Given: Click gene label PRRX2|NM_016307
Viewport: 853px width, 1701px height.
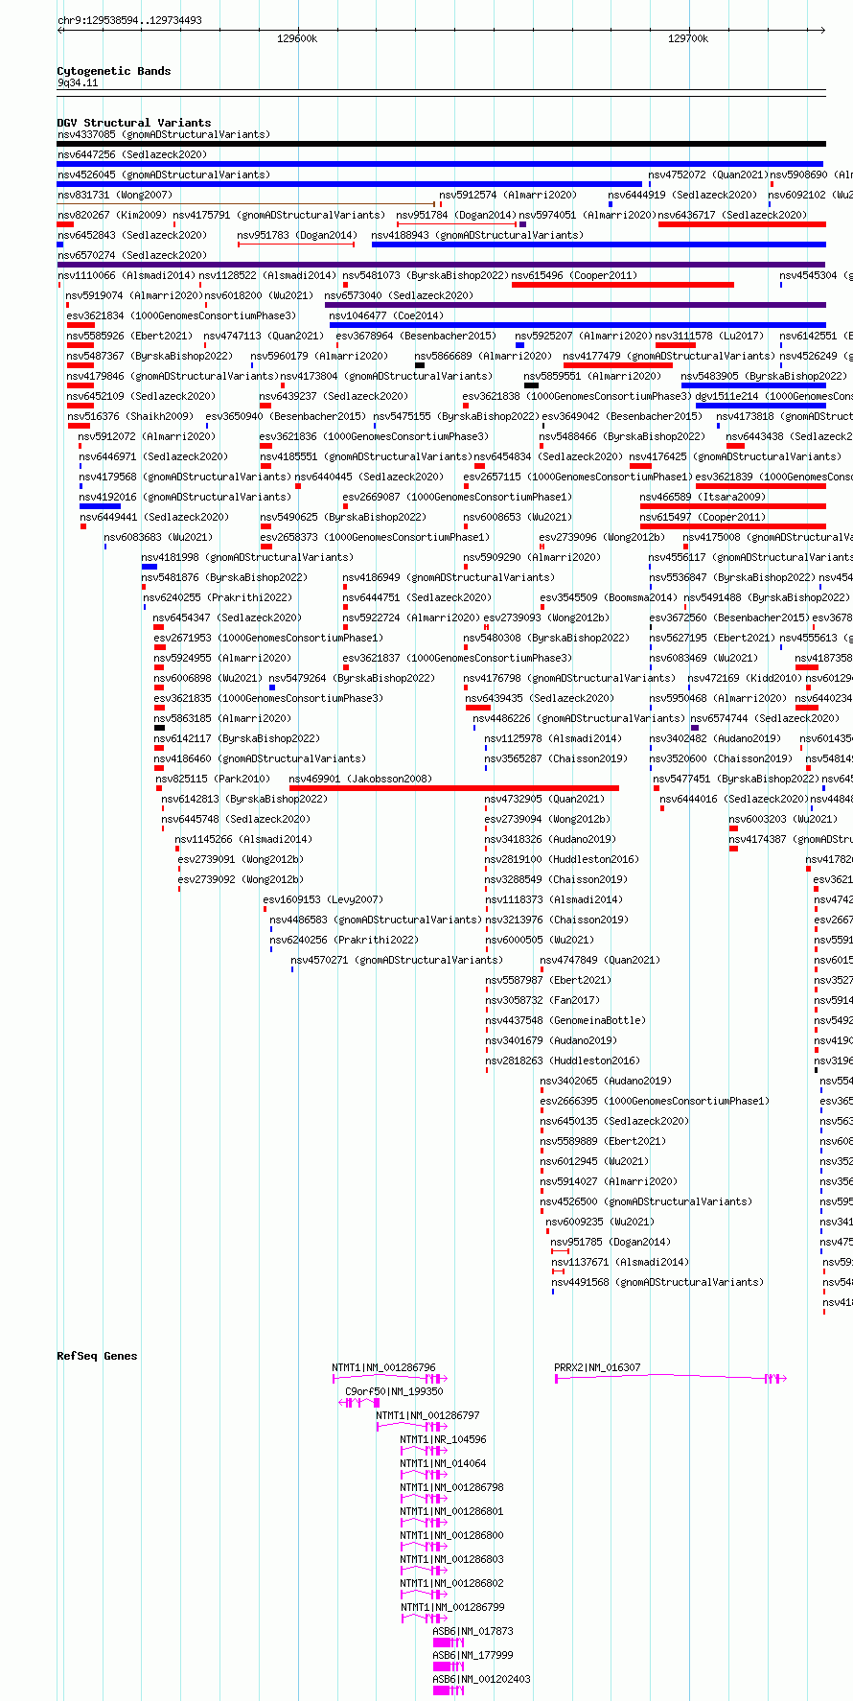Looking at the screenshot, I should (598, 1367).
